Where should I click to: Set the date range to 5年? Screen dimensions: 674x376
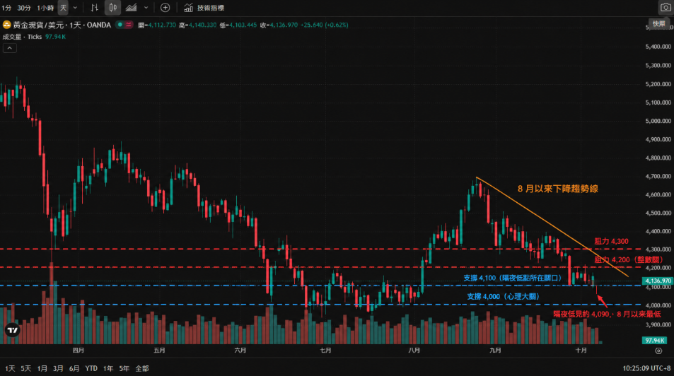click(124, 368)
